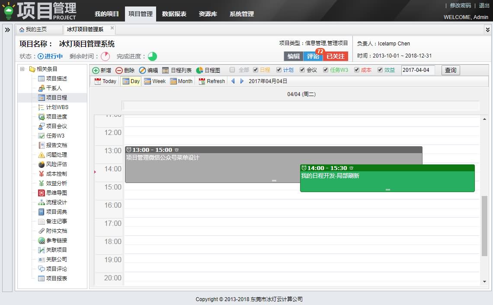Click 修改密码 link
Viewport: 493px width, 305px height.
[460, 5]
